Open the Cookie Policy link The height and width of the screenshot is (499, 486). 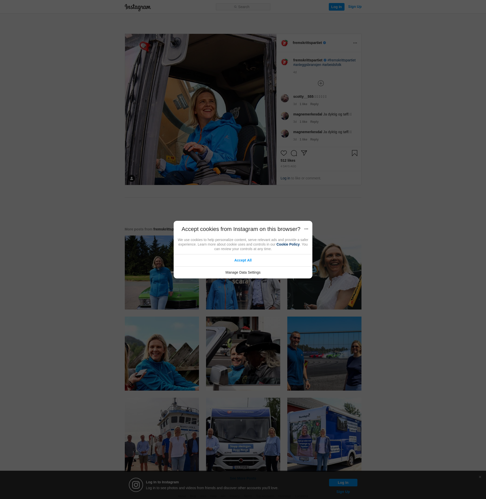pyautogui.click(x=288, y=244)
